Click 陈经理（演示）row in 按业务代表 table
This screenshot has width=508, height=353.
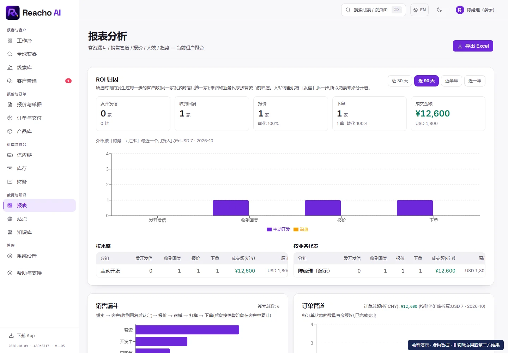tap(389, 271)
